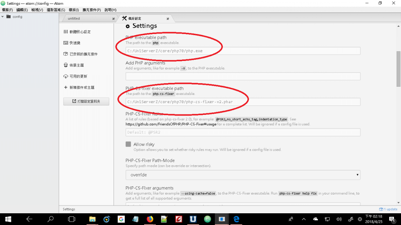Launch Firefox from the taskbar
Screen dimensions: 401x225
click(x=150, y=219)
